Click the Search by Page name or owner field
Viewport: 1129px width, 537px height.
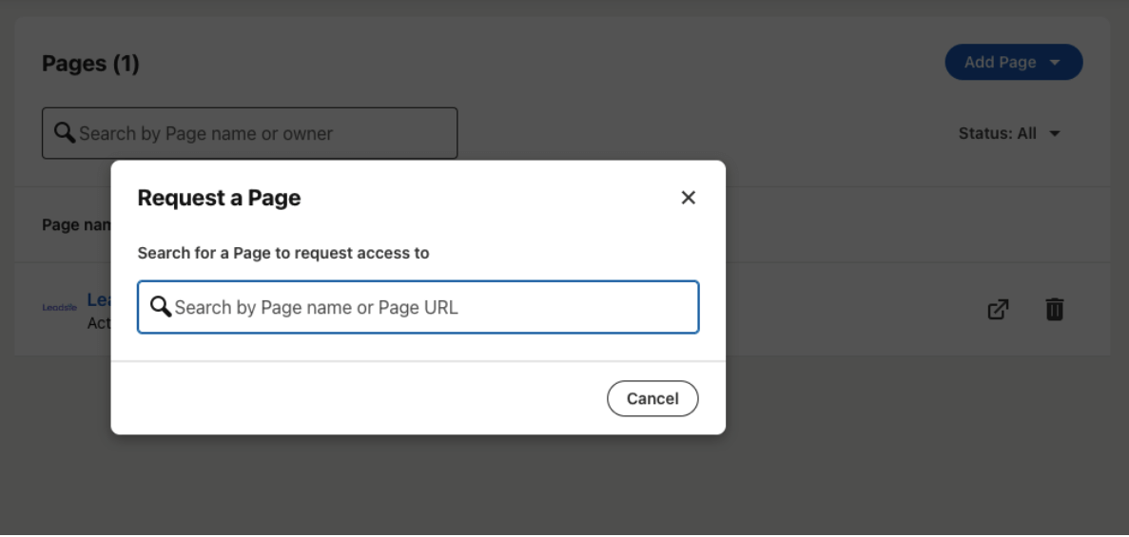[x=250, y=133]
